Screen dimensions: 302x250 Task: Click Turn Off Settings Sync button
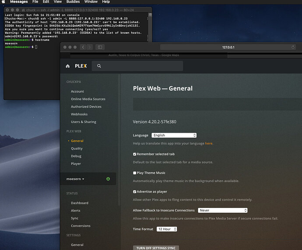coord(156,248)
